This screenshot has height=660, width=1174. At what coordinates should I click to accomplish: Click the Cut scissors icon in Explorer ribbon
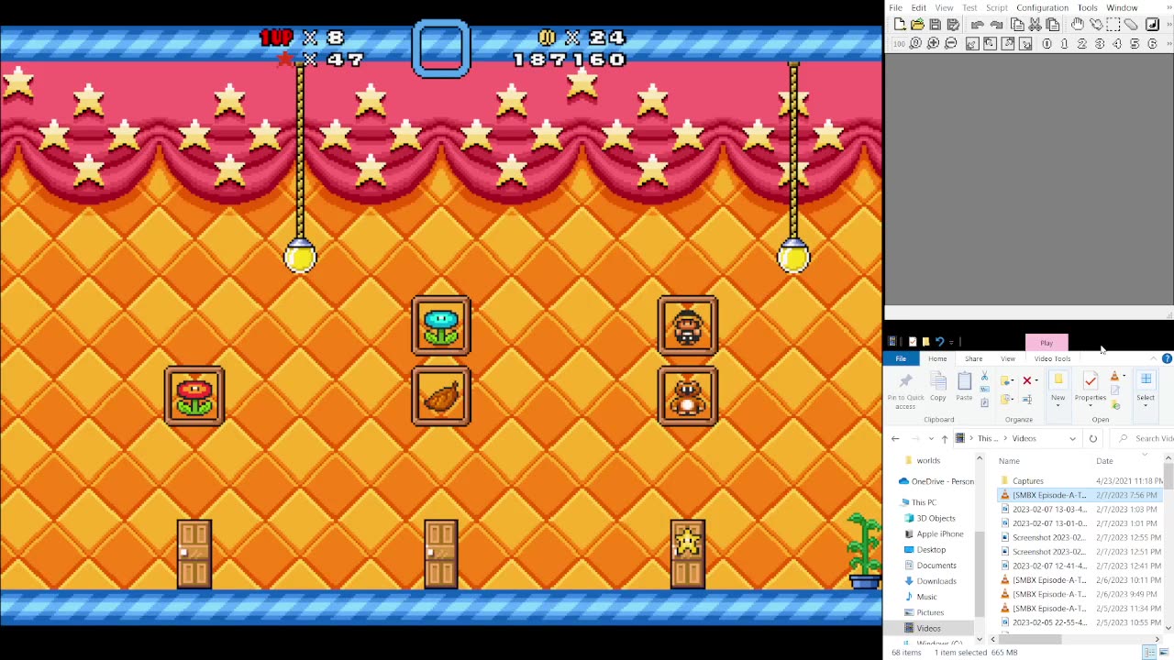click(x=984, y=376)
